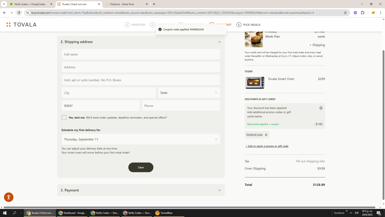The height and width of the screenshot is (217, 385).
Task: Click the taskbar clock showing 8:15 p. m.
Action: point(367,213)
